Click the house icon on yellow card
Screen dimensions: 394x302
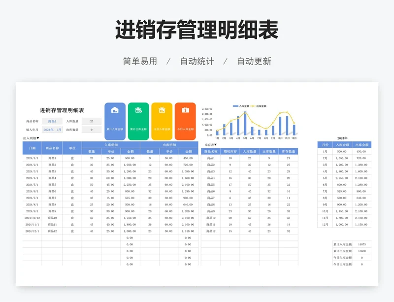coord(162,110)
